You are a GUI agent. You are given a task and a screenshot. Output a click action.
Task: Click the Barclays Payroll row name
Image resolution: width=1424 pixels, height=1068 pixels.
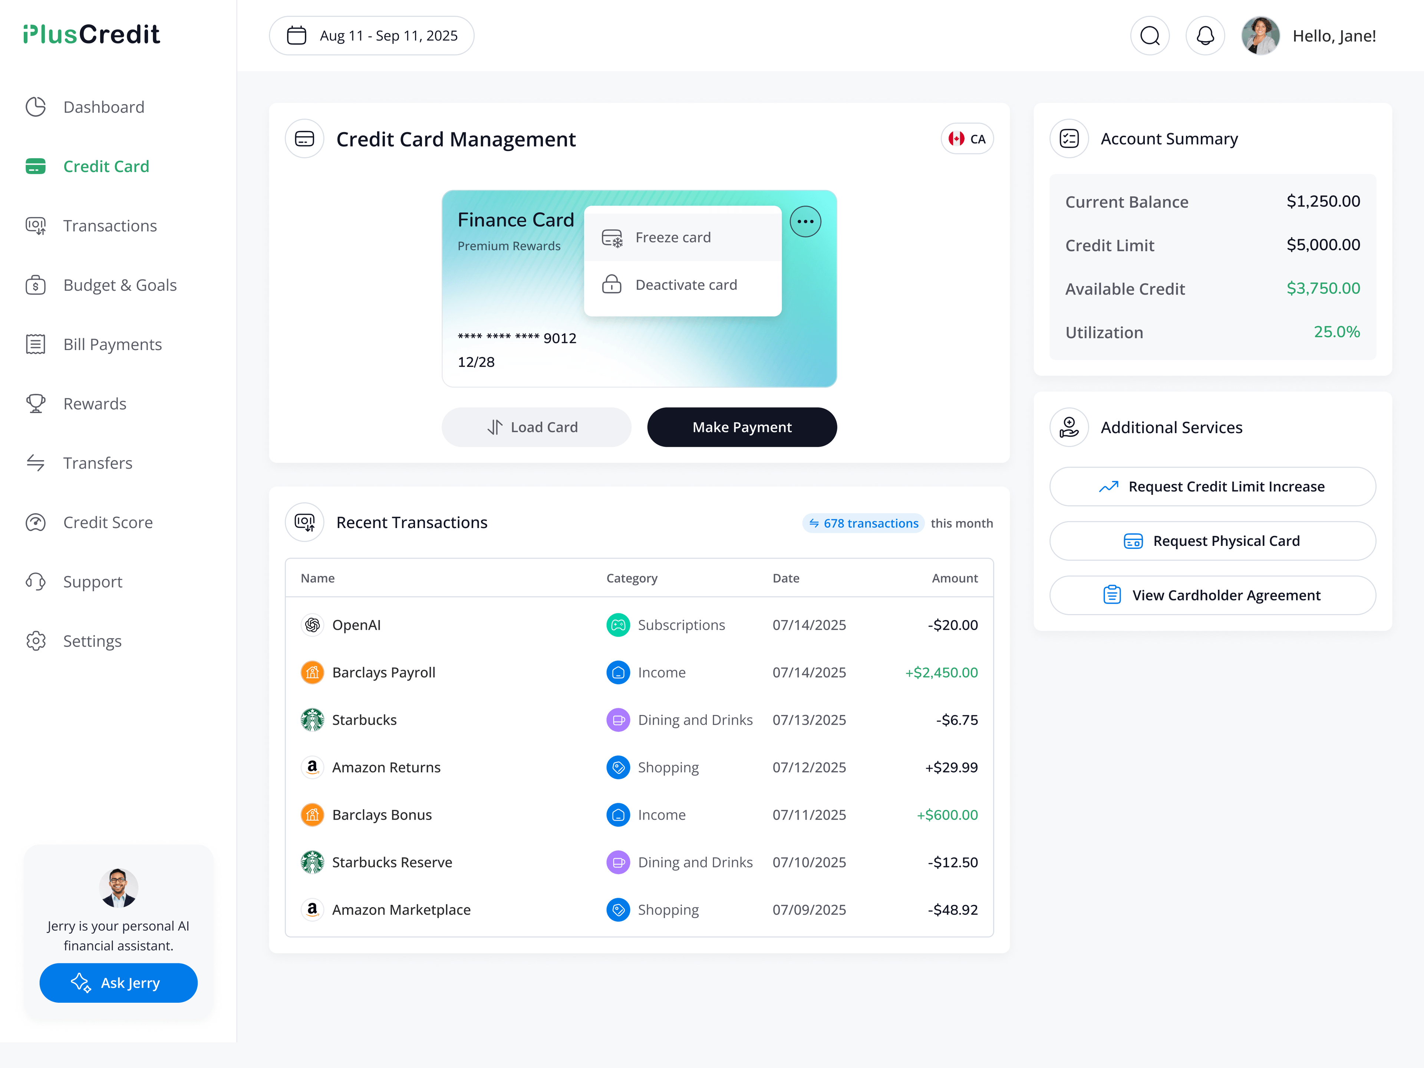tap(384, 672)
